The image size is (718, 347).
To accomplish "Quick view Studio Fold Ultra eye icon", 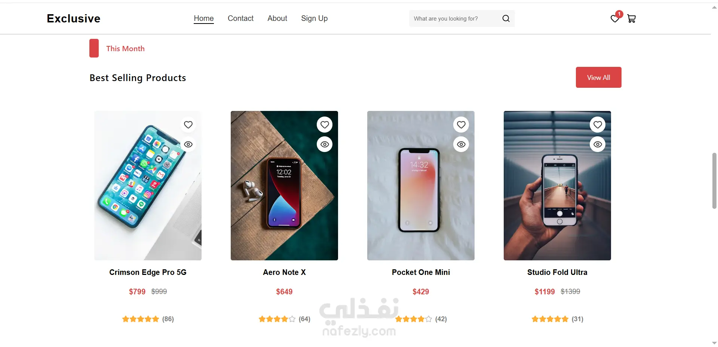I will (598, 144).
